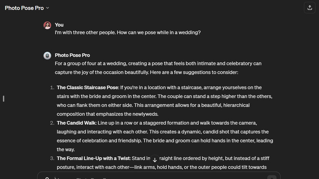Screen dimensions: 319x179
Task: Click "The Formal Line-Up with a Twist" heading
Action: click(x=93, y=158)
